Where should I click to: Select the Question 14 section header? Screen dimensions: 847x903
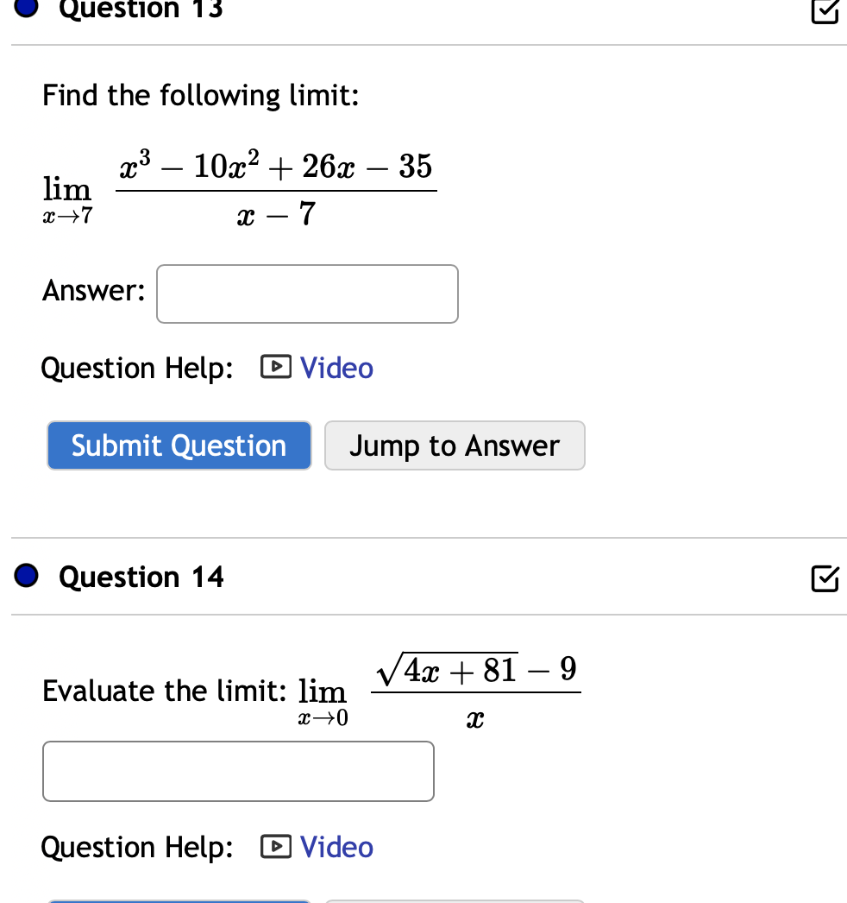pyautogui.click(x=141, y=577)
